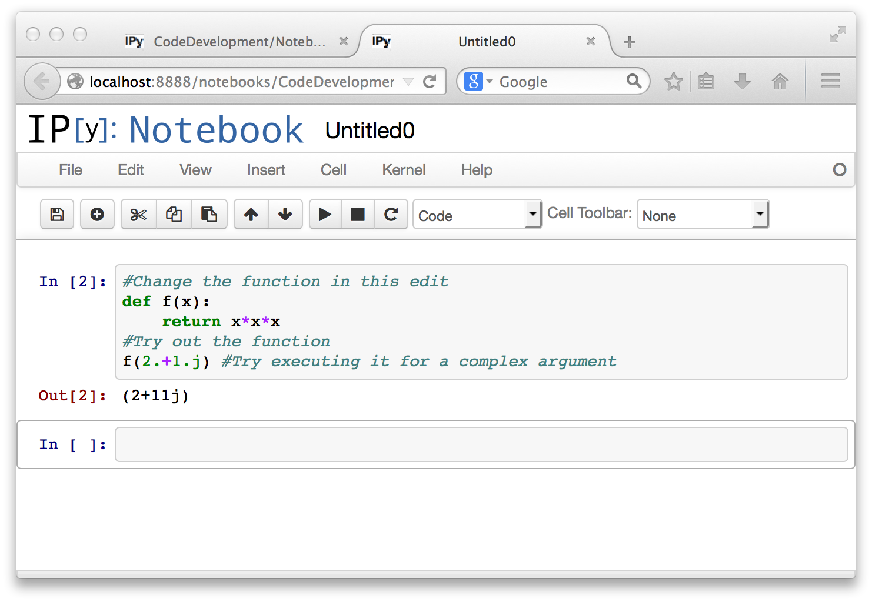The width and height of the screenshot is (872, 602).
Task: Open the Kernel menu
Action: coord(404,170)
